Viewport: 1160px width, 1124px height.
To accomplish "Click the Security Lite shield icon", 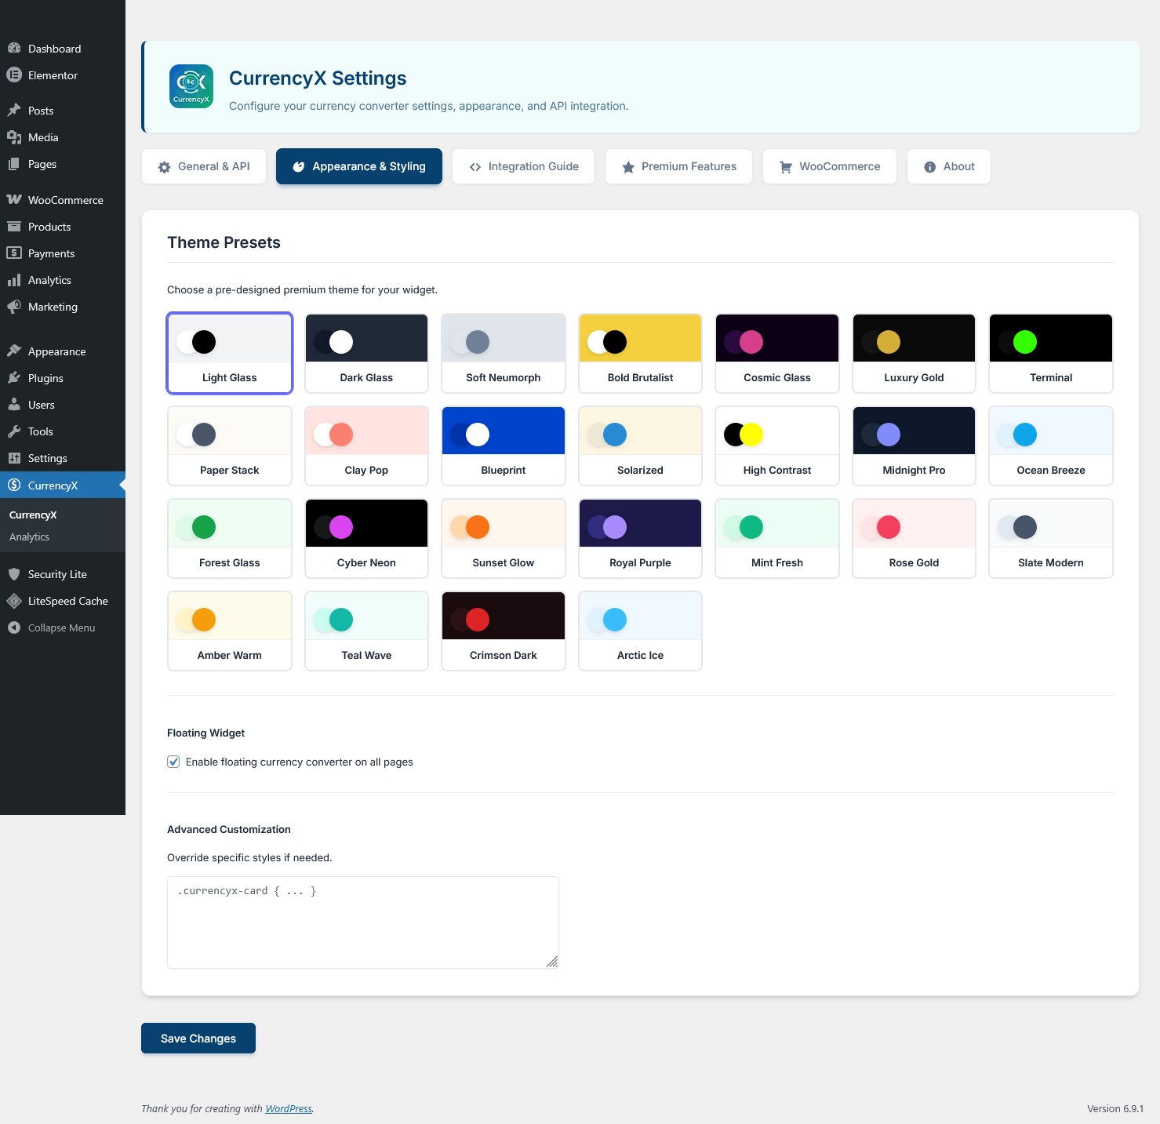I will pyautogui.click(x=16, y=573).
